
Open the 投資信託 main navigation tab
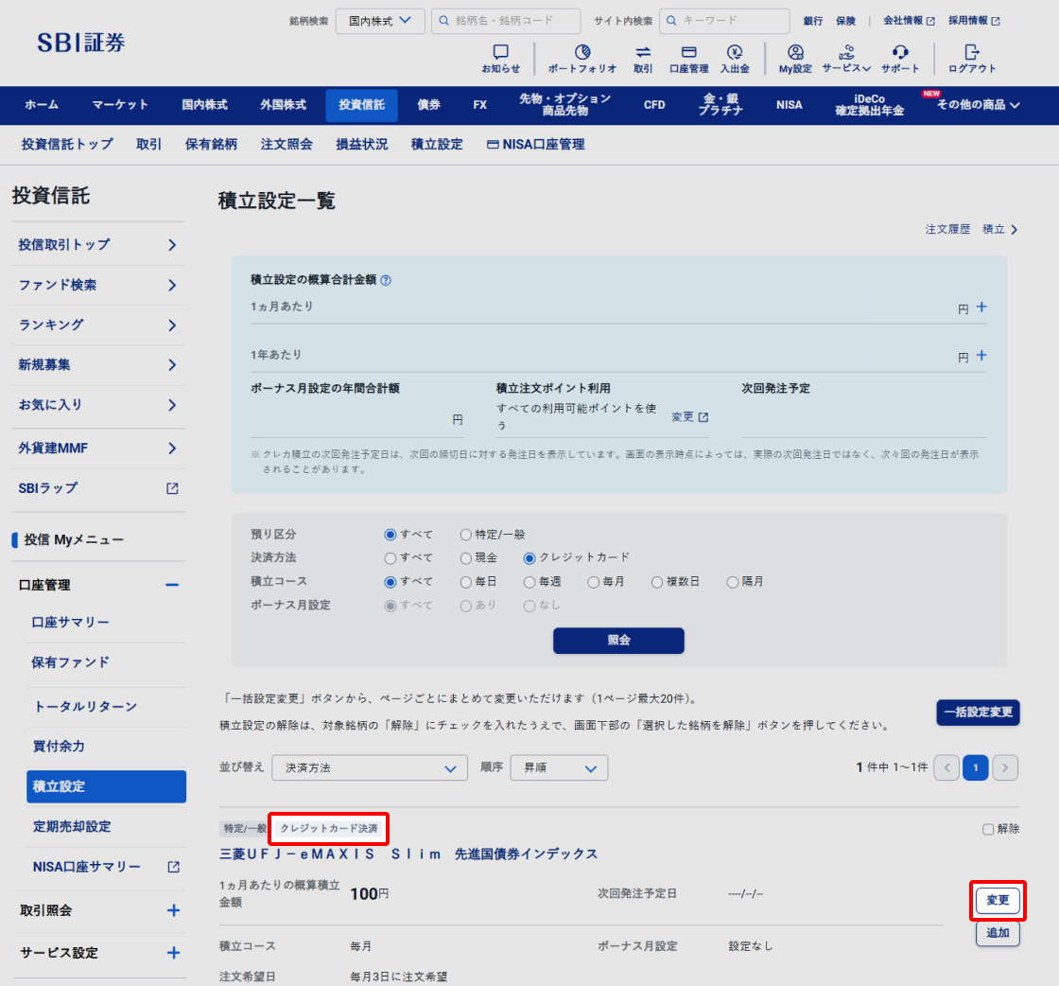(361, 105)
